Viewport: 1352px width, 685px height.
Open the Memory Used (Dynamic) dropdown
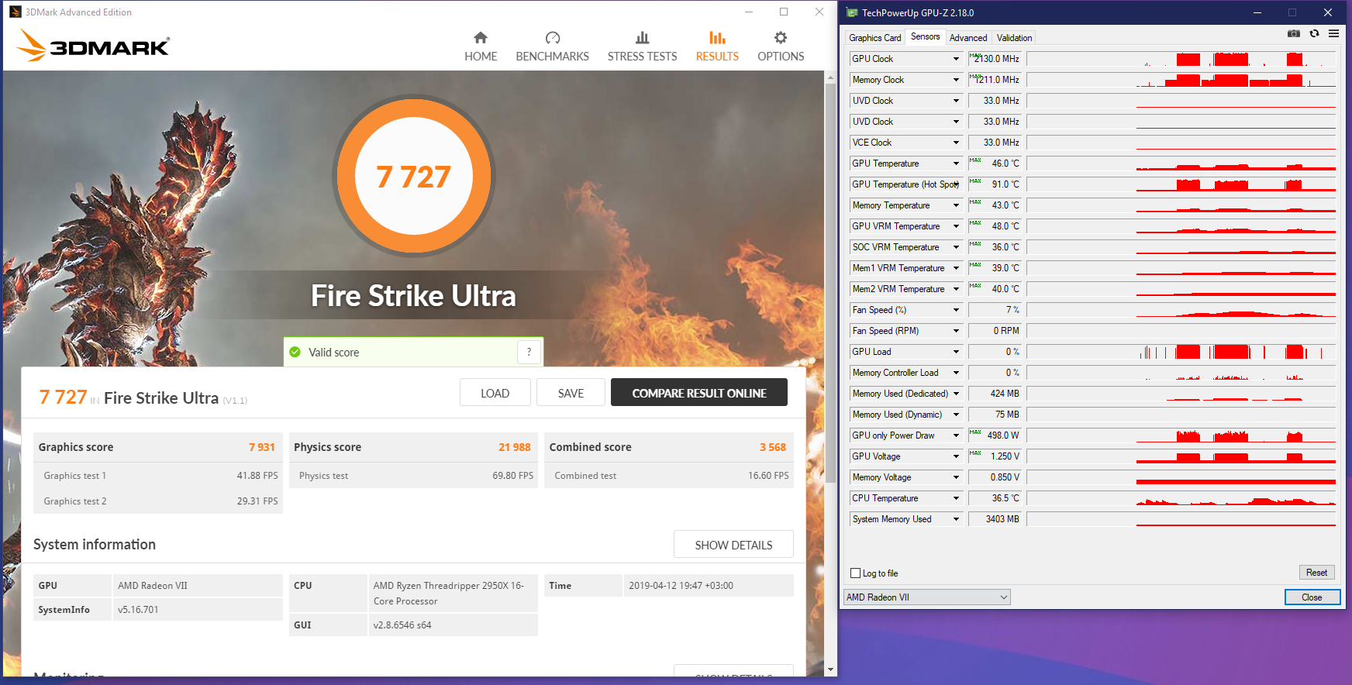[956, 415]
